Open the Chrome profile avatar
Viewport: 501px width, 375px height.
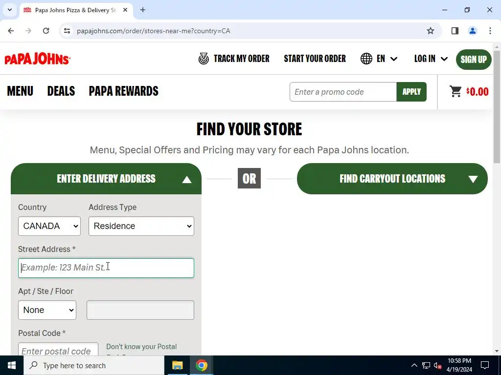click(473, 31)
